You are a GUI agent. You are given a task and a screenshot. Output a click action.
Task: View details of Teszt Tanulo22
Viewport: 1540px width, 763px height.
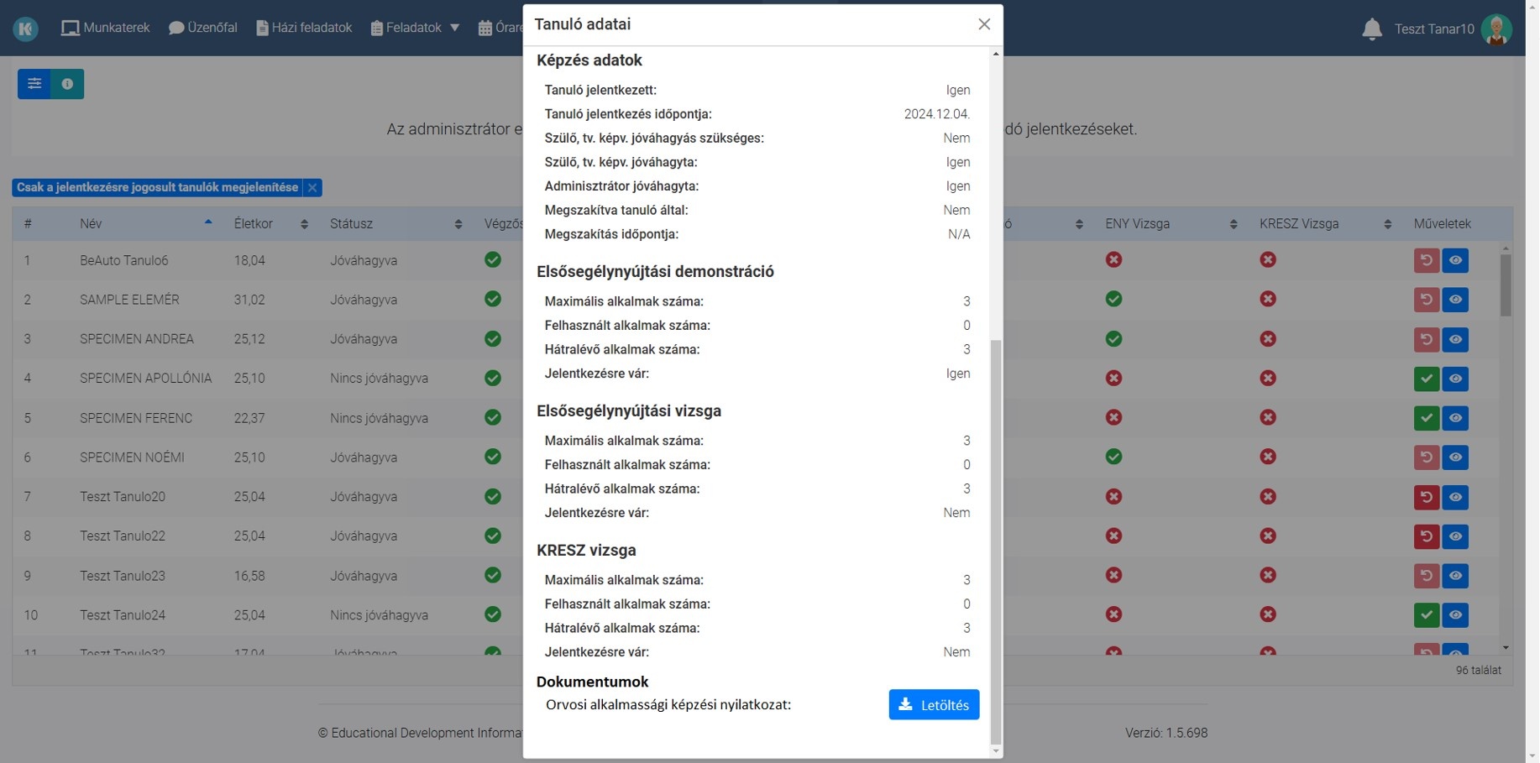click(x=1455, y=536)
